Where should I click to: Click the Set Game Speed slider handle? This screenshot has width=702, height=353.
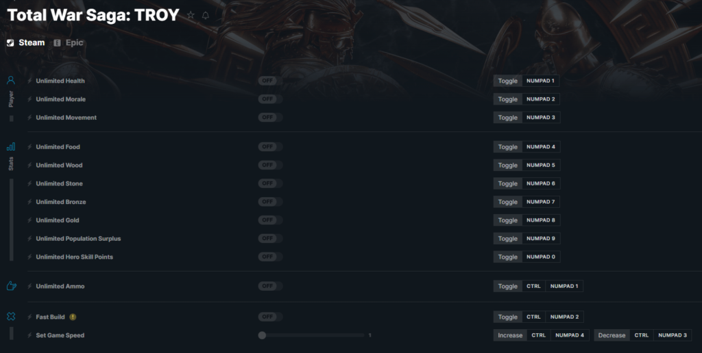[263, 335]
